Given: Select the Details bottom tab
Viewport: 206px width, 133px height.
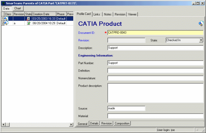Looking at the screenshot, I should pyautogui.click(x=94, y=123).
